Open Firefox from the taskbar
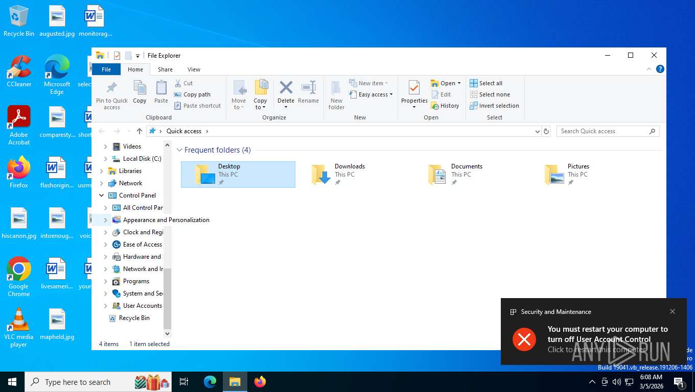Screen dimensions: 695x392 coord(260,382)
